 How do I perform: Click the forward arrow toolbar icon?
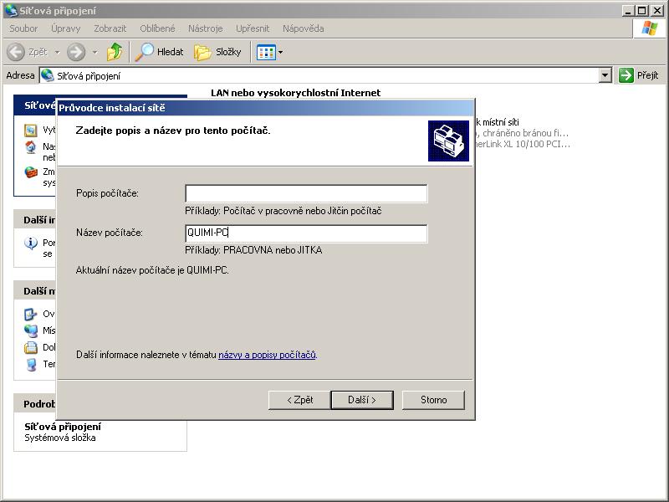76,52
